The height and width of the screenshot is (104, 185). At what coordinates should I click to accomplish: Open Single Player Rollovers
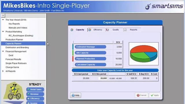coord(16,63)
